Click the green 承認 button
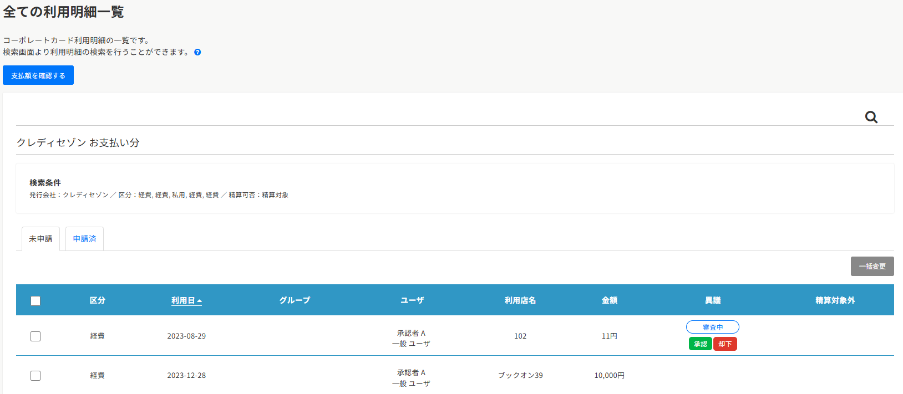This screenshot has width=903, height=394. tap(700, 344)
